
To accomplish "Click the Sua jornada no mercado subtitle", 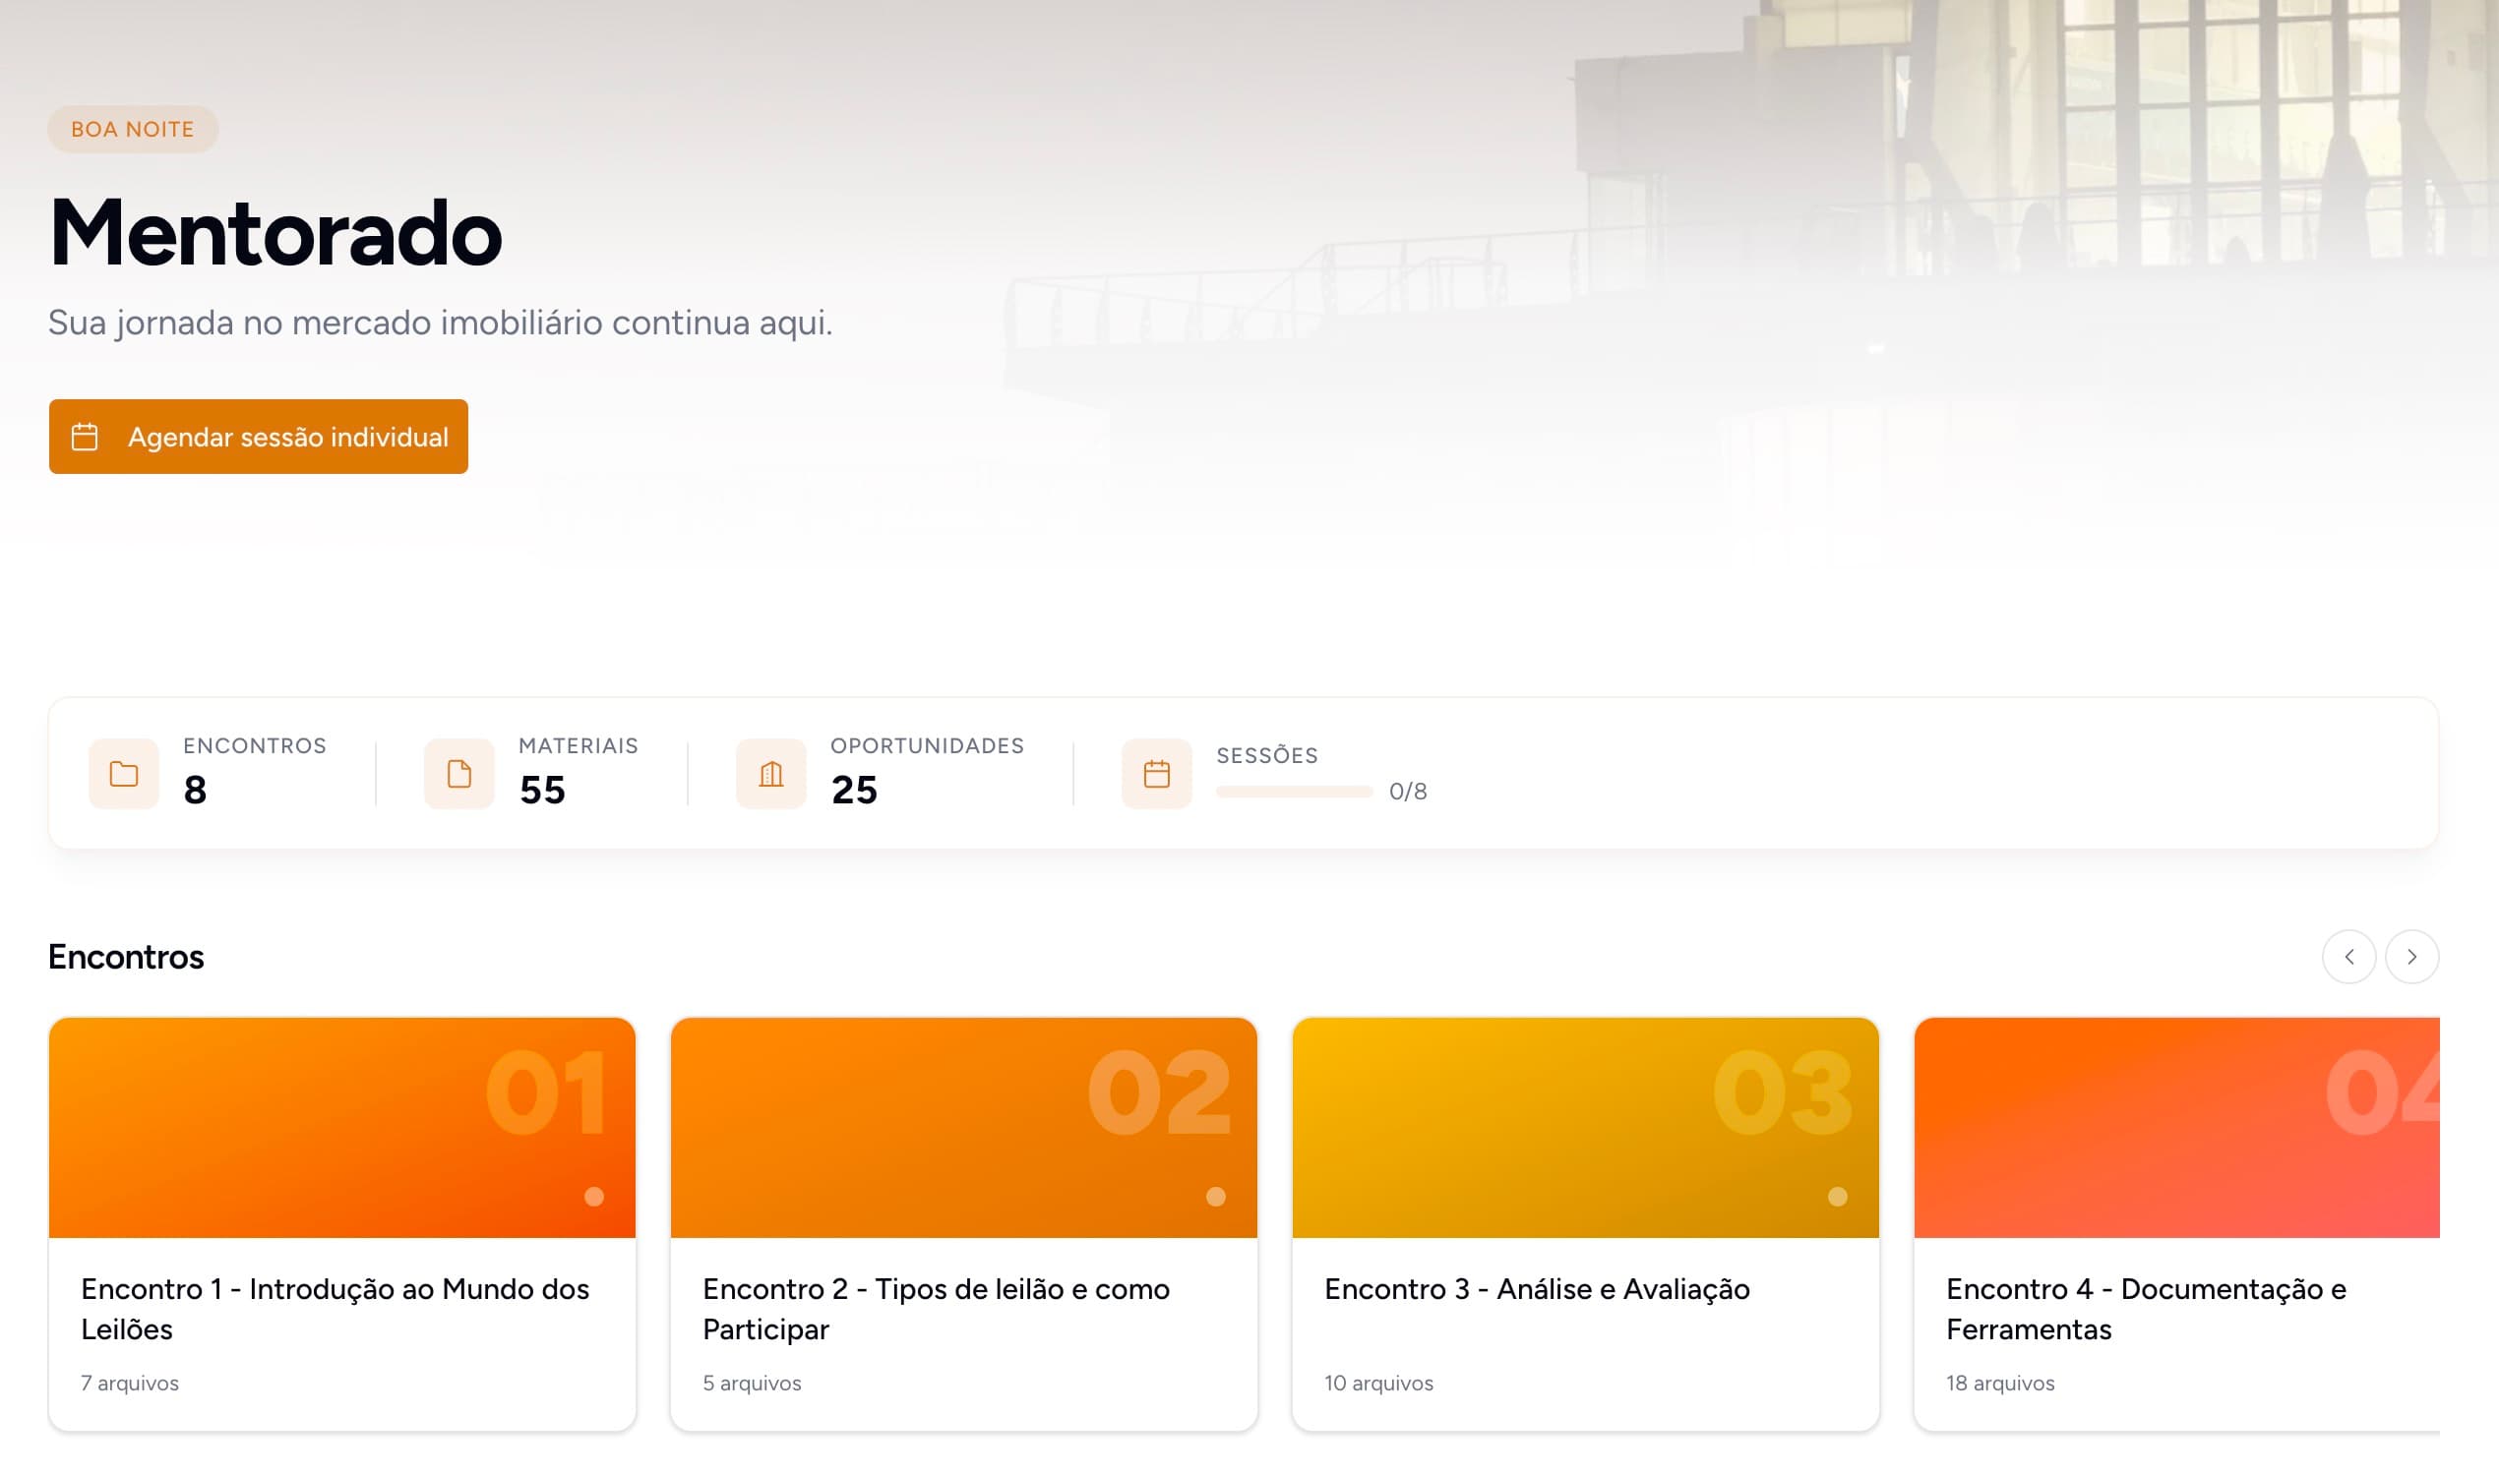I will click(x=441, y=324).
